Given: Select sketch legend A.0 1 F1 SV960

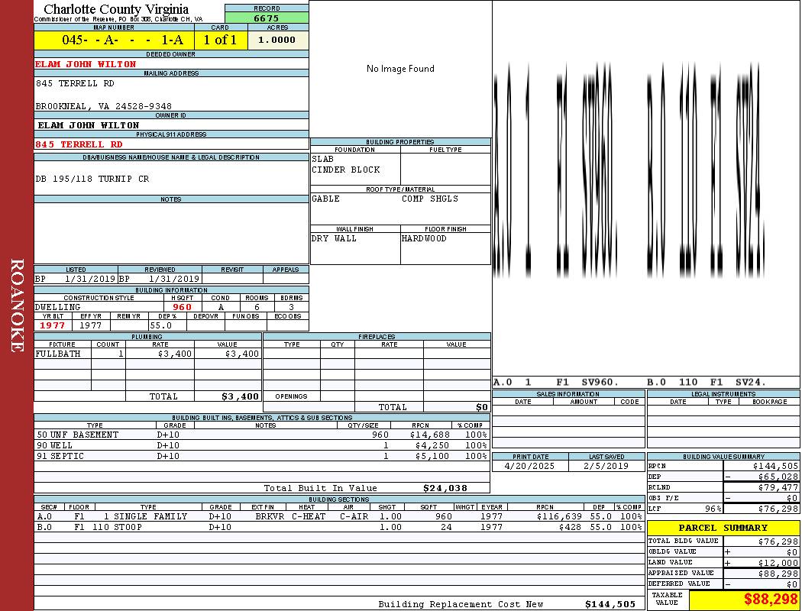Looking at the screenshot, I should pyautogui.click(x=556, y=382).
